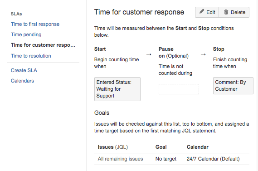Click the Create SLA link

[24, 70]
